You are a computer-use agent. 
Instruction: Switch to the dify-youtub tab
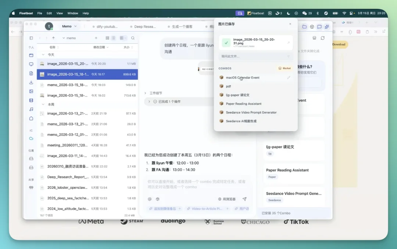(107, 26)
